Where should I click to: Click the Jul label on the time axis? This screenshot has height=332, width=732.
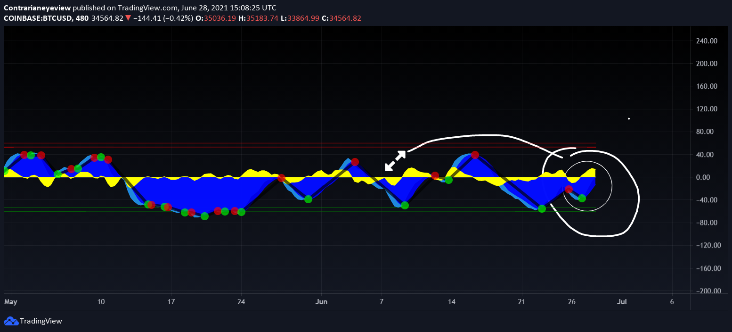(x=622, y=302)
